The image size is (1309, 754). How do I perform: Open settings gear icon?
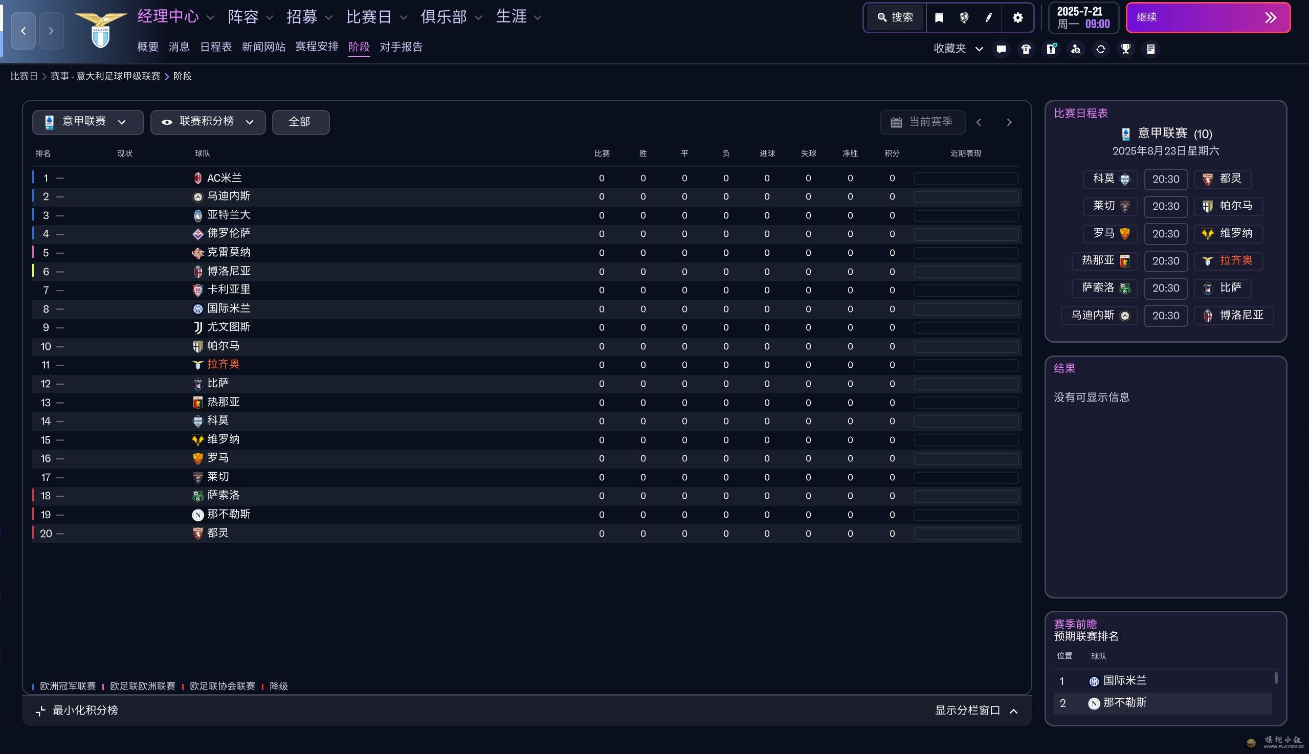click(1017, 17)
